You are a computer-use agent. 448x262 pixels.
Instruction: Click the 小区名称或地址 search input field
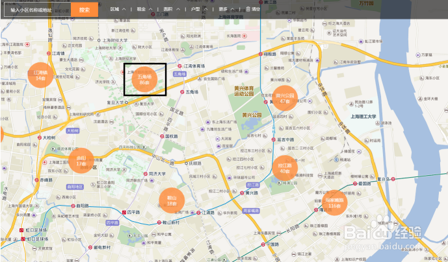pos(38,10)
